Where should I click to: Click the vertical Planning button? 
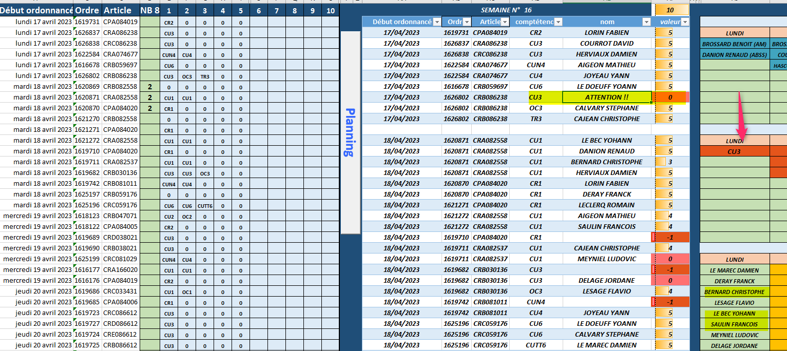click(x=351, y=132)
